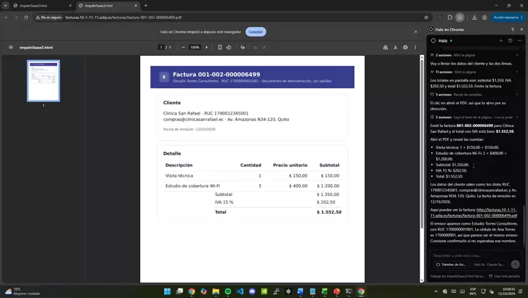Open the Halo IA model selector

488,264
